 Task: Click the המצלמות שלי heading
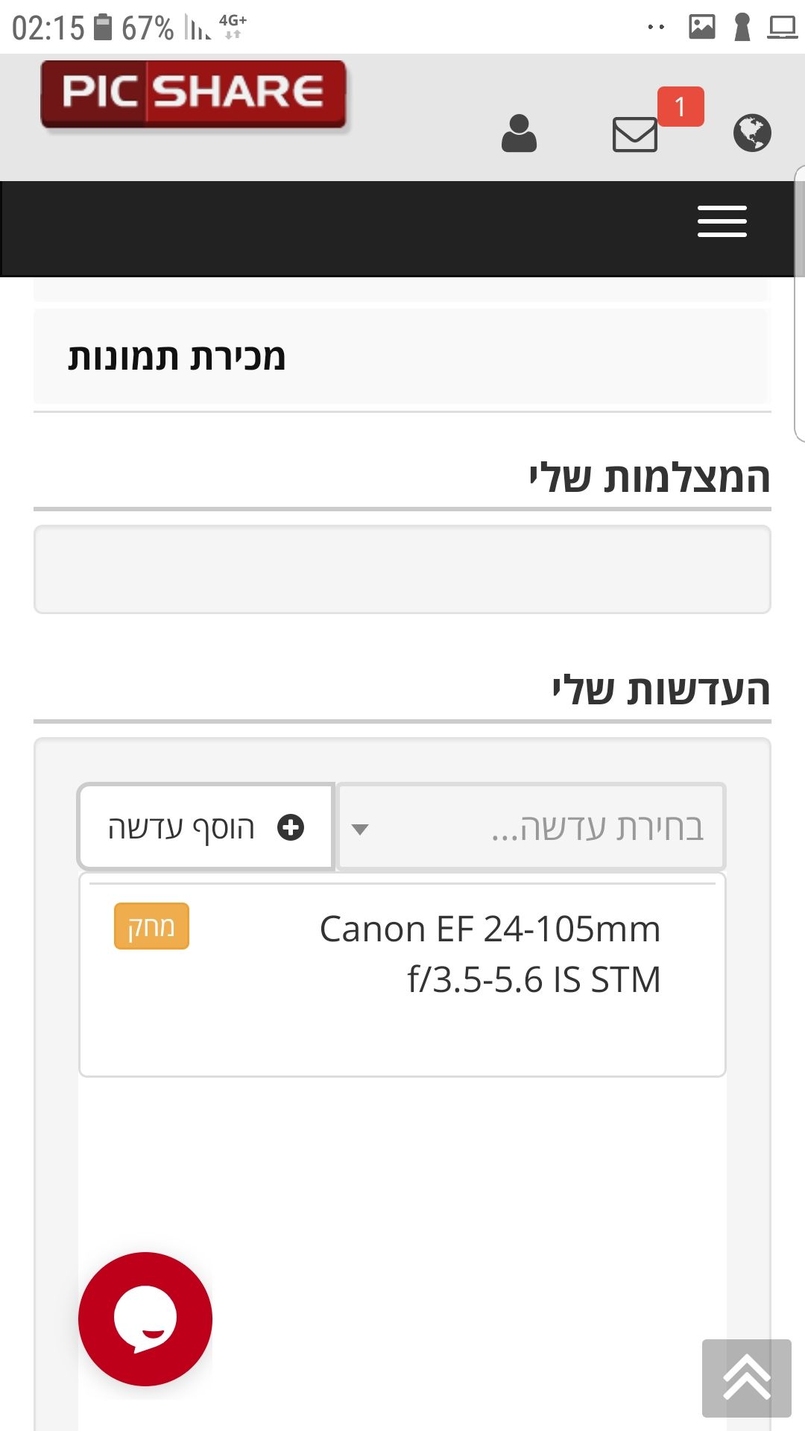(x=649, y=478)
